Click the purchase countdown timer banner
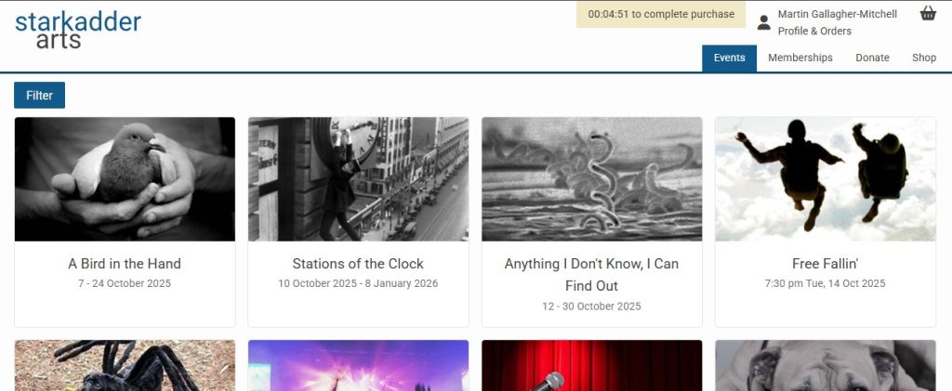 pos(661,14)
